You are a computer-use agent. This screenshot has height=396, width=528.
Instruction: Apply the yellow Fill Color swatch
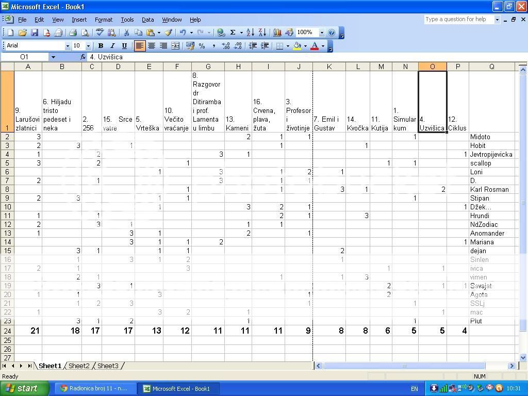(x=297, y=46)
